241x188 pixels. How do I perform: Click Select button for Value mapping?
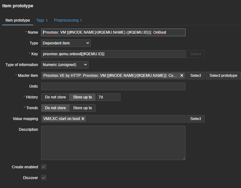pyautogui.click(x=195, y=119)
